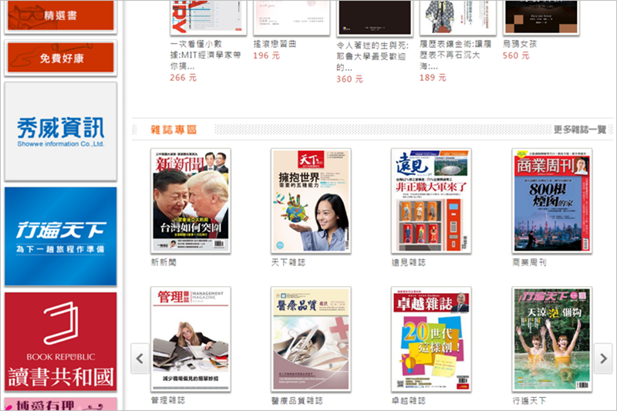Click the 行遍天下 blue sidebar banner
The image size is (617, 411).
click(60, 236)
